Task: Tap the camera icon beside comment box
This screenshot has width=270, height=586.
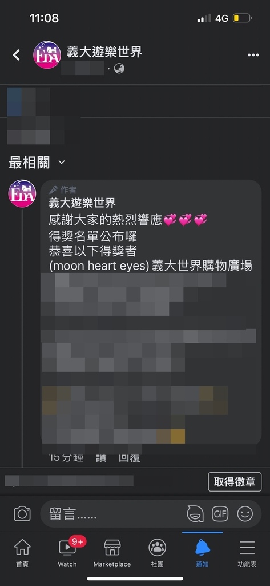Action: click(22, 513)
